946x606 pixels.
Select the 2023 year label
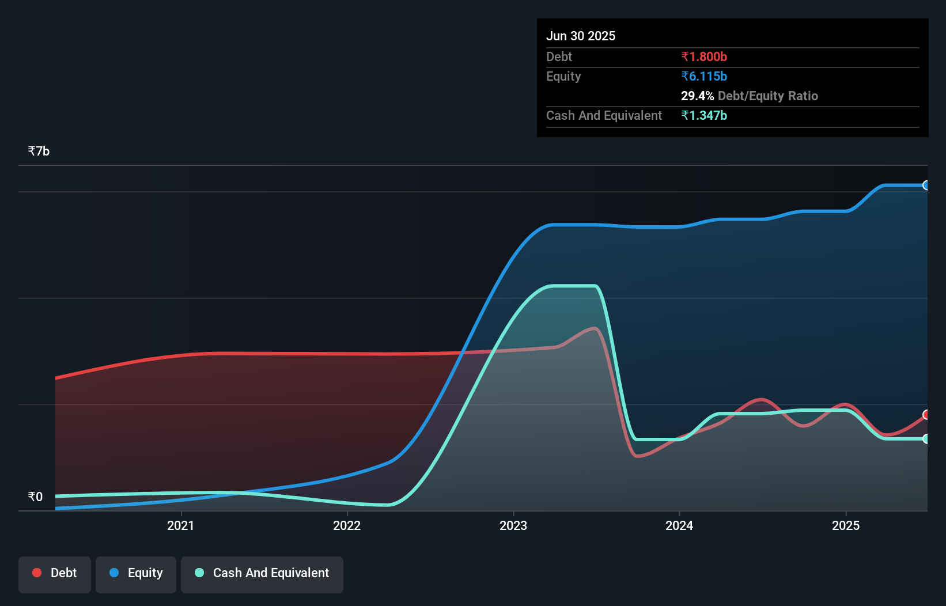(x=513, y=526)
